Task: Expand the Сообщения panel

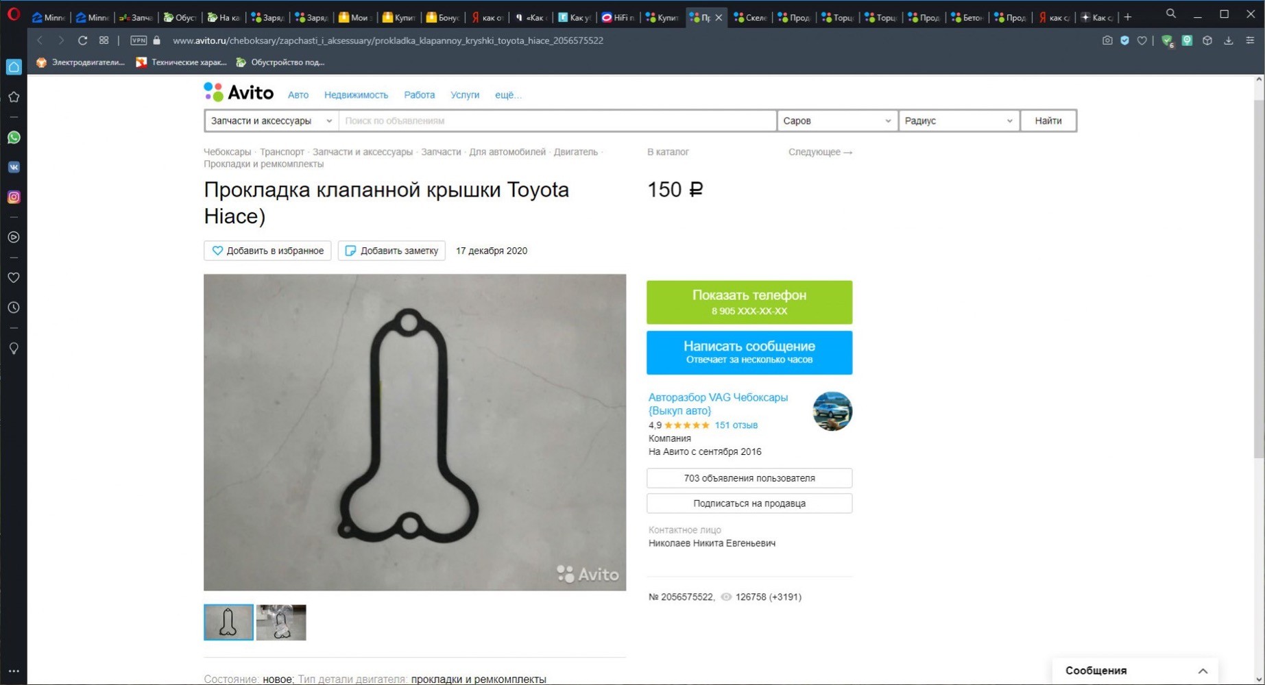Action: point(1135,671)
